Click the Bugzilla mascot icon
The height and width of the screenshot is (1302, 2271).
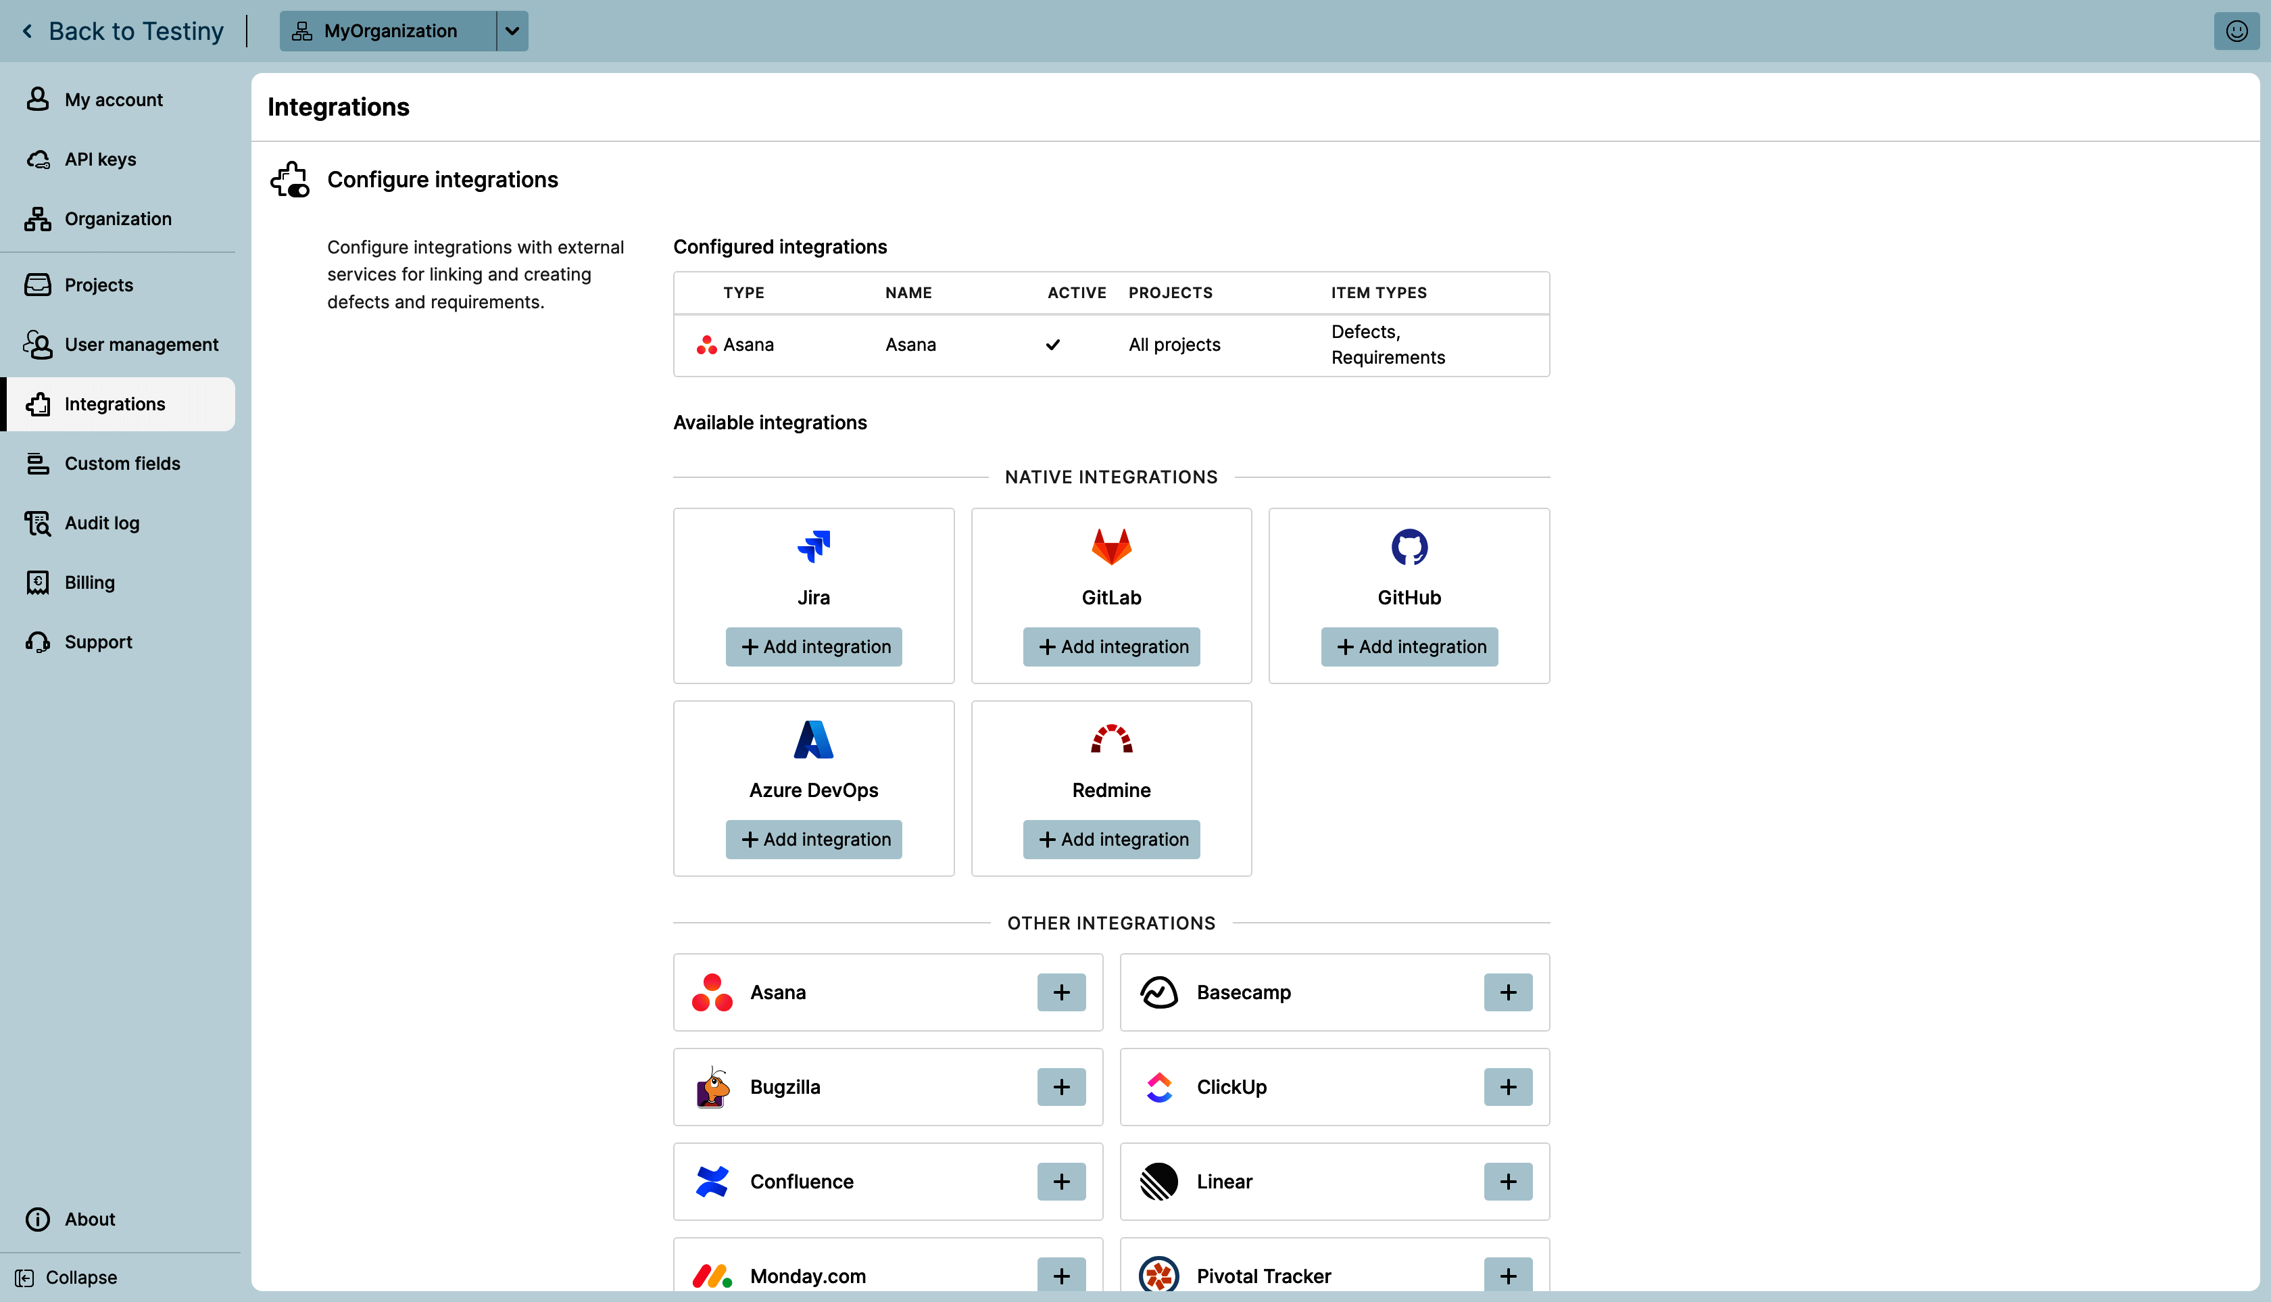pos(712,1086)
